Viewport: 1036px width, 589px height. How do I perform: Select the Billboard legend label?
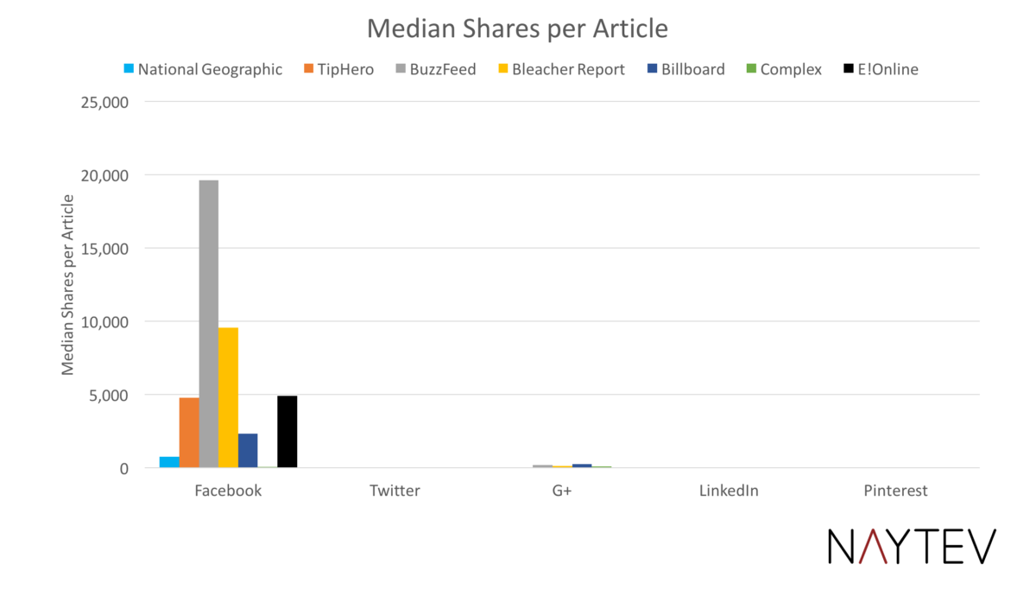[x=693, y=69]
